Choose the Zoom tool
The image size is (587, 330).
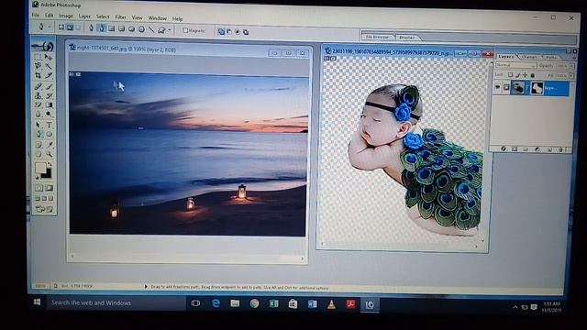[49, 154]
